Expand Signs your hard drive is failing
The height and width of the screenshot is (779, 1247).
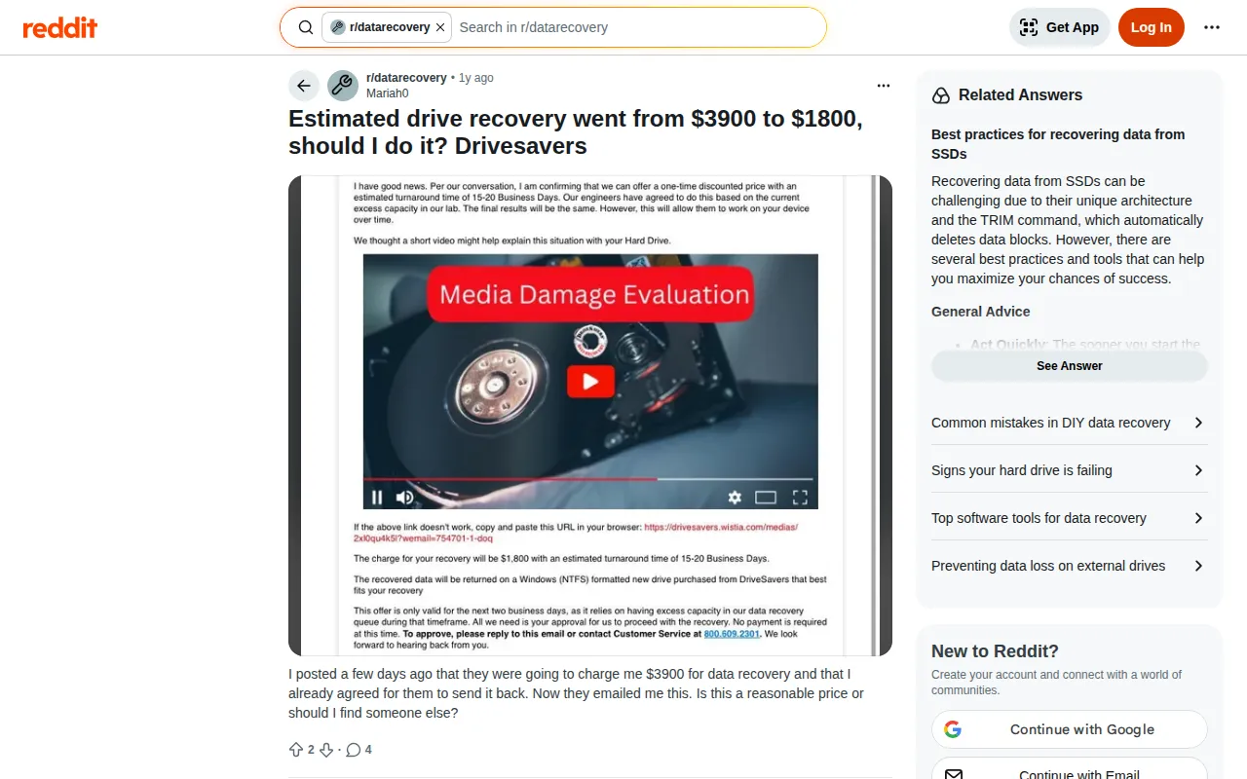pyautogui.click(x=1070, y=470)
